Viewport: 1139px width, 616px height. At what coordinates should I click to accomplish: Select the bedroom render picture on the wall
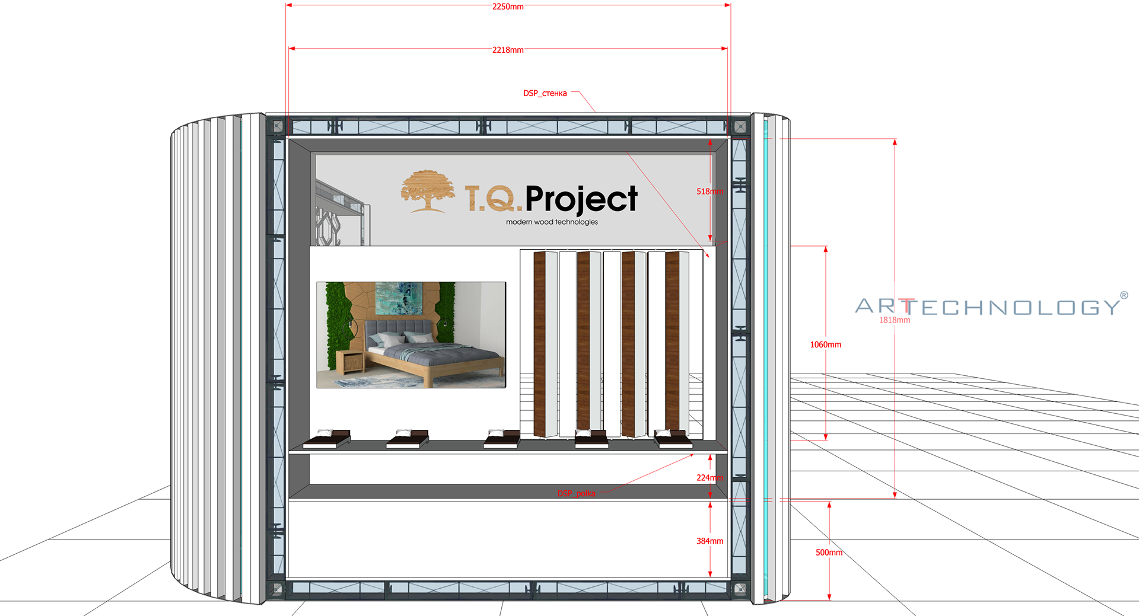(411, 335)
